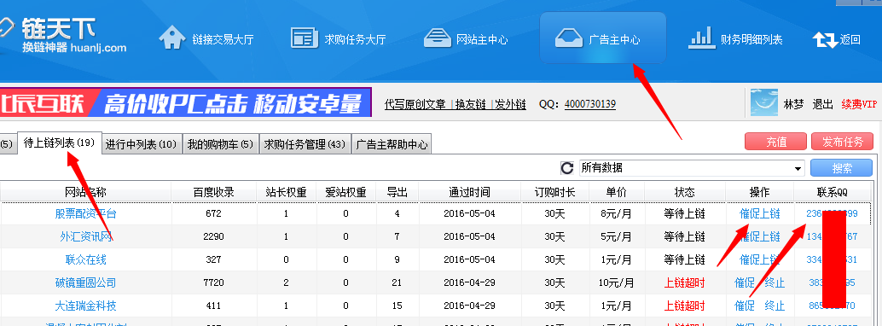Open 我的购物车(5) tab
882x326 pixels.
[x=220, y=145]
